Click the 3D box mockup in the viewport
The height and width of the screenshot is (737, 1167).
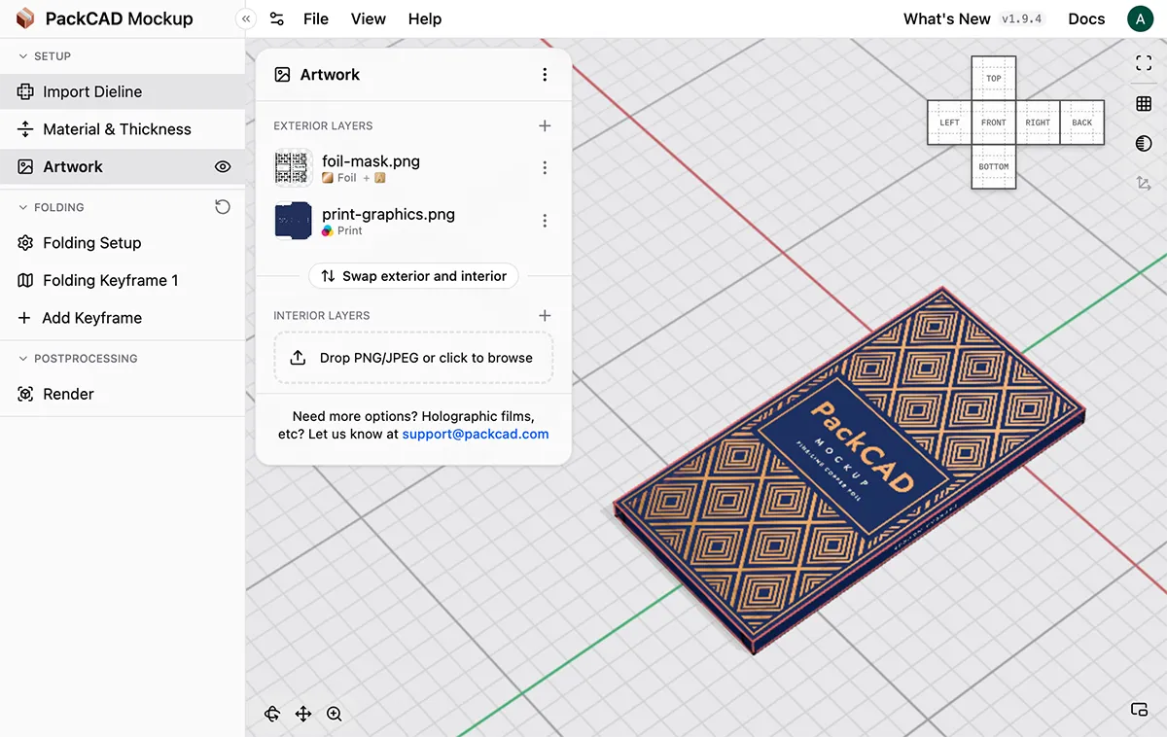[x=851, y=472]
